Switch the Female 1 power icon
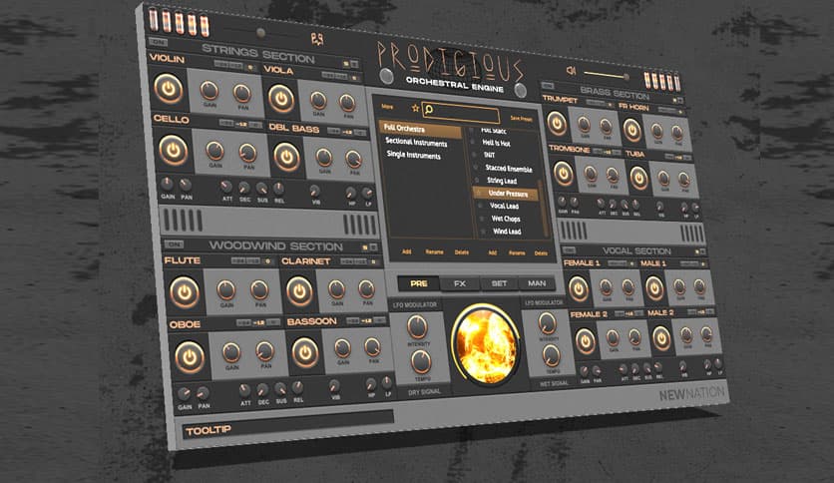The width and height of the screenshot is (834, 483). pyautogui.click(x=579, y=288)
